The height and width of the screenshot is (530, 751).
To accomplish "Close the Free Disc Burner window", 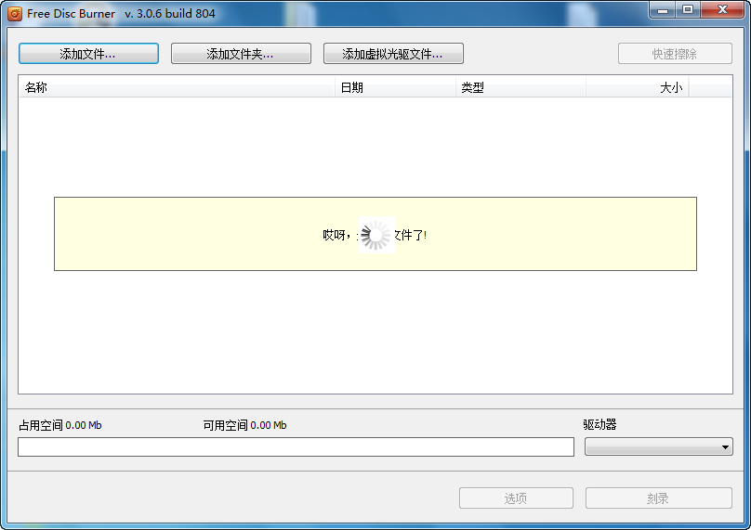I will click(723, 10).
